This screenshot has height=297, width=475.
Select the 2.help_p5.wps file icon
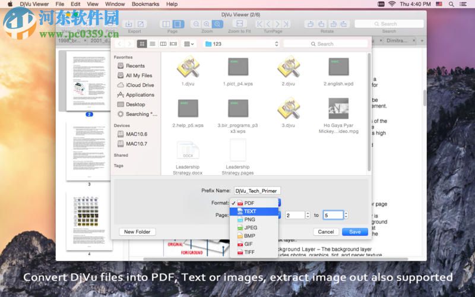(x=188, y=108)
